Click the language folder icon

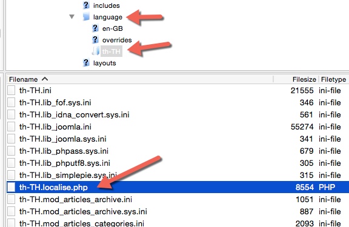[x=86, y=17]
